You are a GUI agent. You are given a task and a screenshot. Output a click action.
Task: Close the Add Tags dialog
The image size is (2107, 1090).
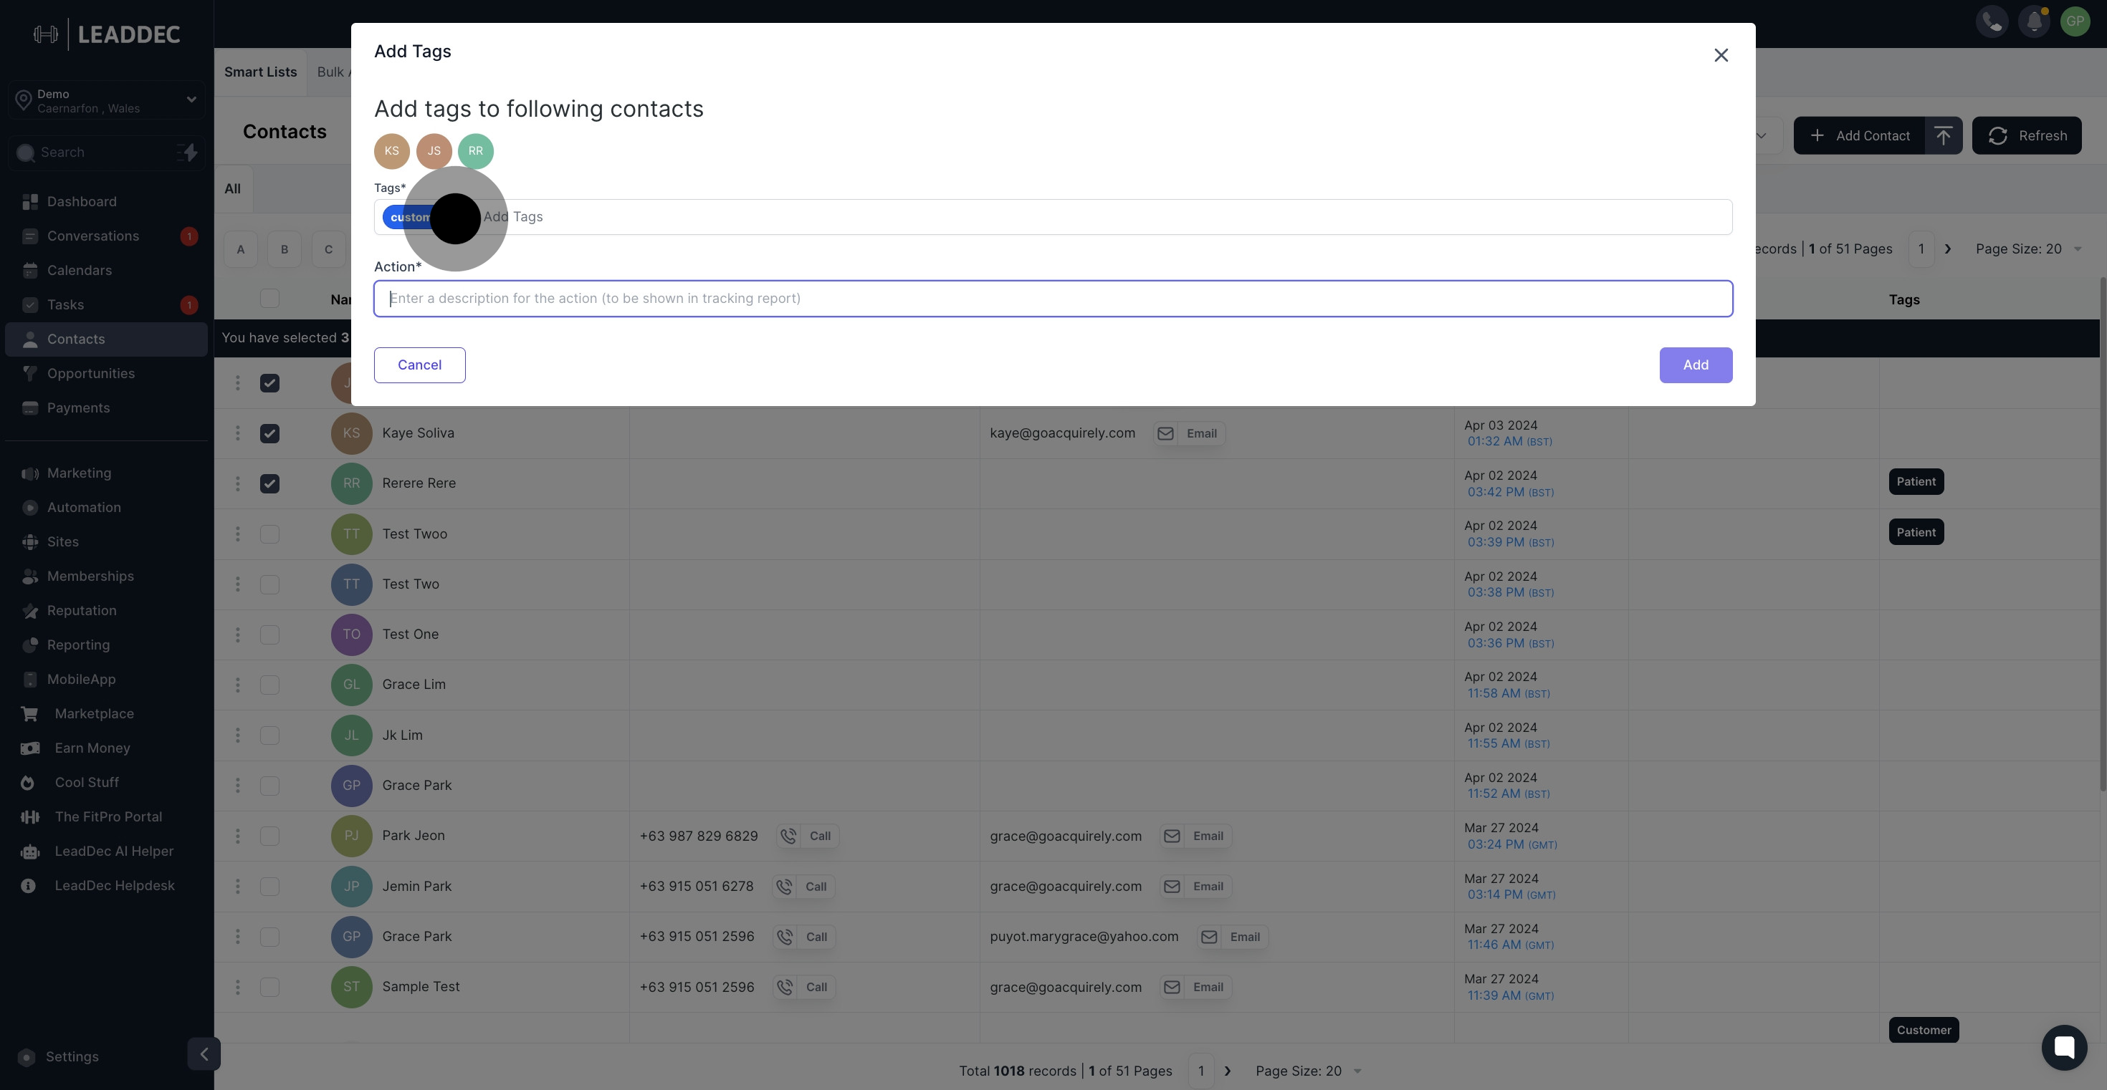click(x=1721, y=54)
